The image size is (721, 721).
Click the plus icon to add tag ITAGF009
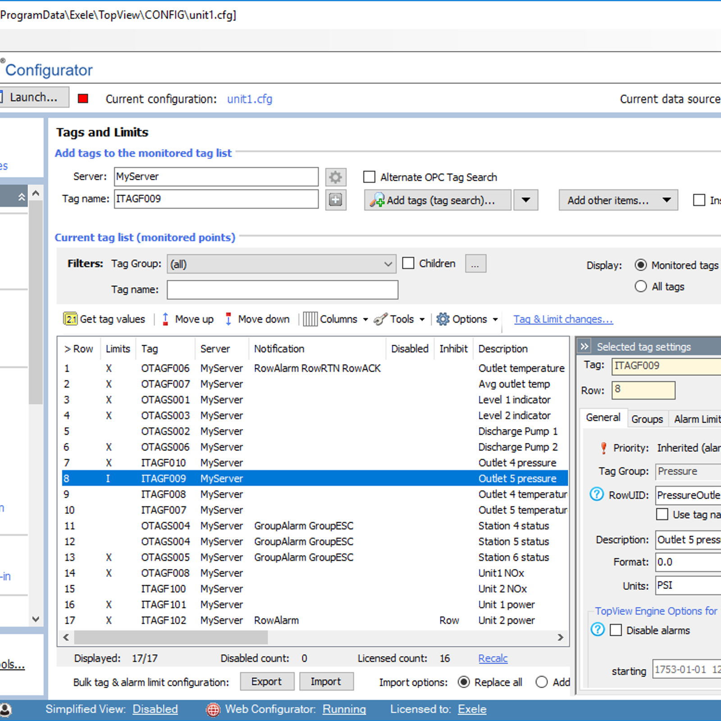coord(335,199)
